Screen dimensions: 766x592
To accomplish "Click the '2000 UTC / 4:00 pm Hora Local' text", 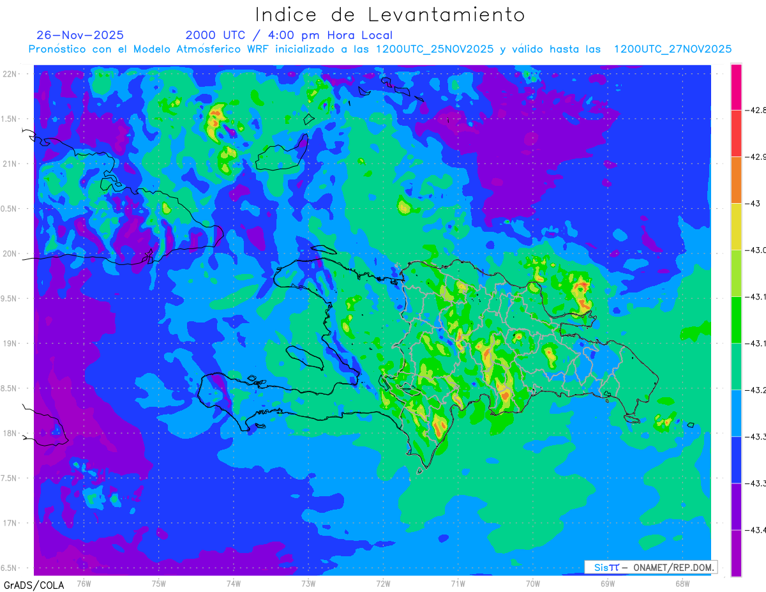I will 289,36.
